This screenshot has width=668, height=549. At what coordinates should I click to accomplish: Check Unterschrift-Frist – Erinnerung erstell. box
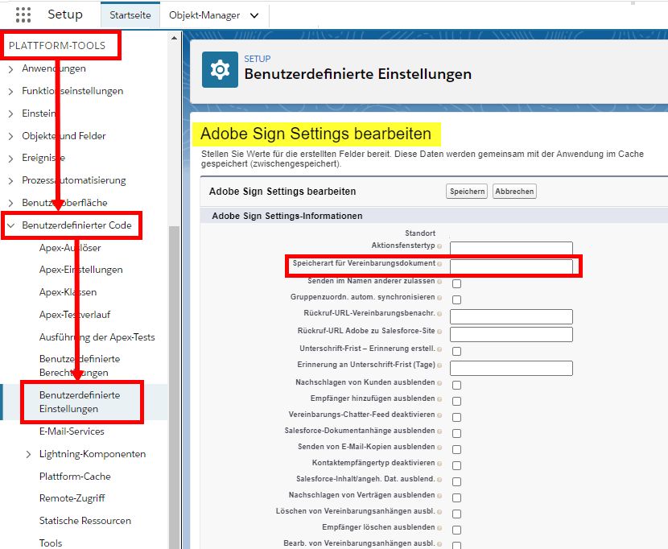[456, 351]
